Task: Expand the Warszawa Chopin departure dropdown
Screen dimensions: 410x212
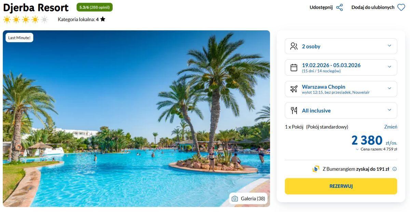Action: pos(389,89)
